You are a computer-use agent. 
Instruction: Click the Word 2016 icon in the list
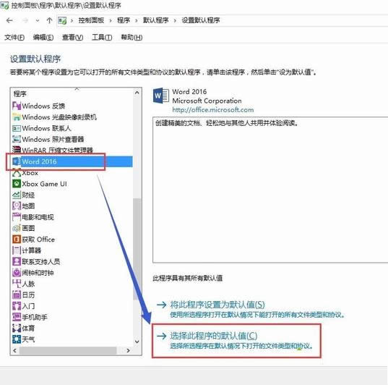coord(17,161)
